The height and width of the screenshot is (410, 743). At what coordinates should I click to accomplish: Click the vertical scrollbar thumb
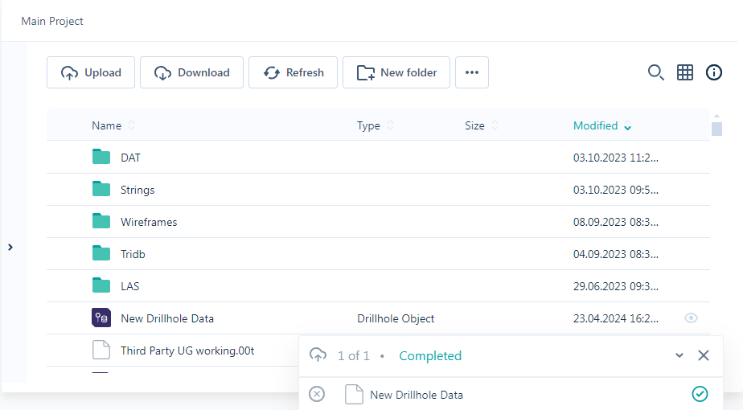(x=716, y=129)
